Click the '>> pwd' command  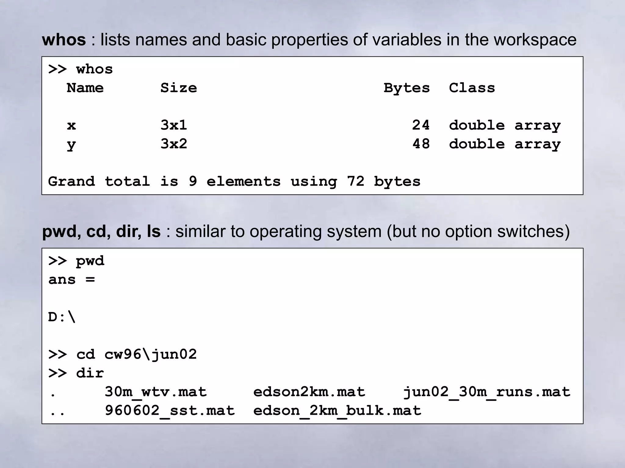(x=76, y=261)
